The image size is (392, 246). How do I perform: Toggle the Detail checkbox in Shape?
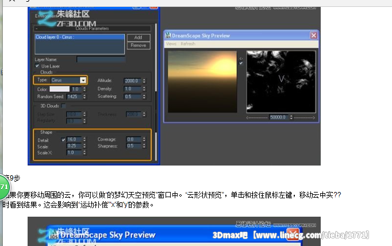click(63, 140)
